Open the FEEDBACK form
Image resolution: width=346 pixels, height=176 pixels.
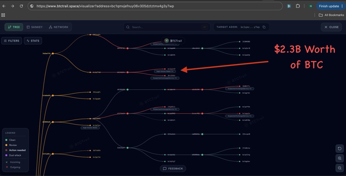click(x=173, y=168)
